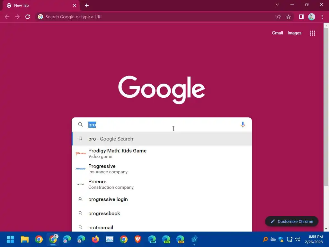Click scrollbar up arrow
Image resolution: width=329 pixels, height=247 pixels.
[x=326, y=26]
